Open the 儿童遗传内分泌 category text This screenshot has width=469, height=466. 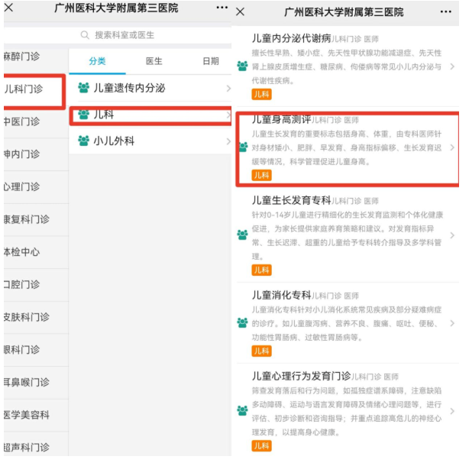coord(129,88)
